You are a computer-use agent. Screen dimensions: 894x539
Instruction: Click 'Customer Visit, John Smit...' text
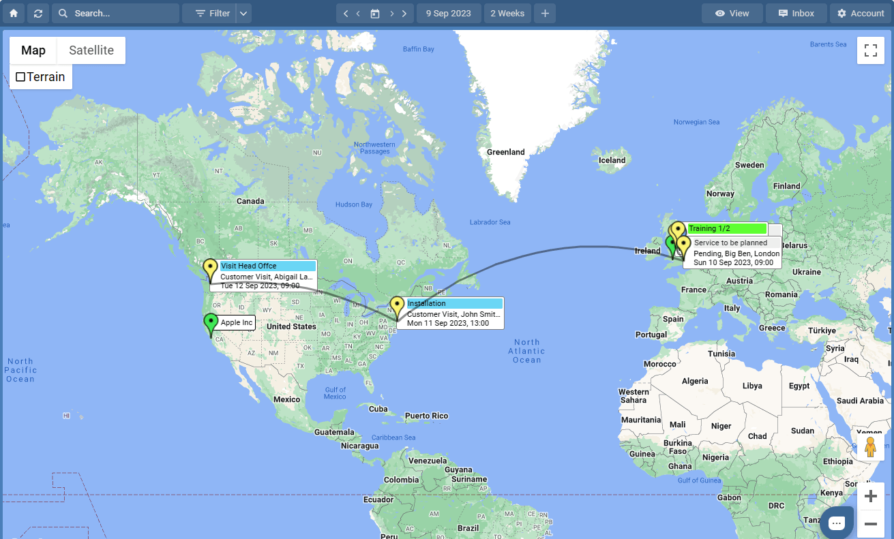(x=454, y=315)
